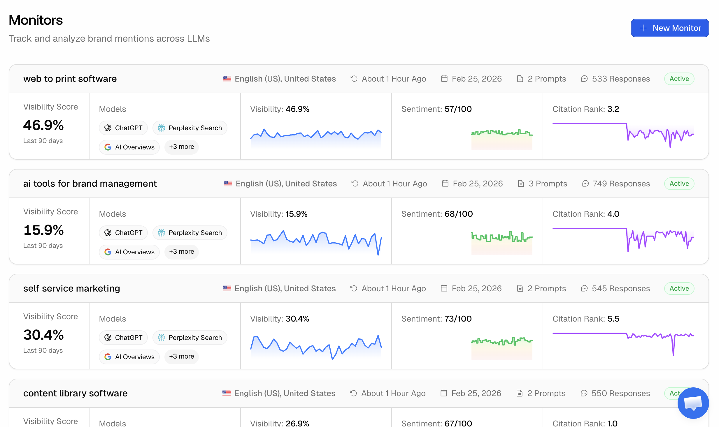Image resolution: width=719 pixels, height=427 pixels.
Task: Click ChatGPT icon in web to print monitor
Action: pos(108,128)
